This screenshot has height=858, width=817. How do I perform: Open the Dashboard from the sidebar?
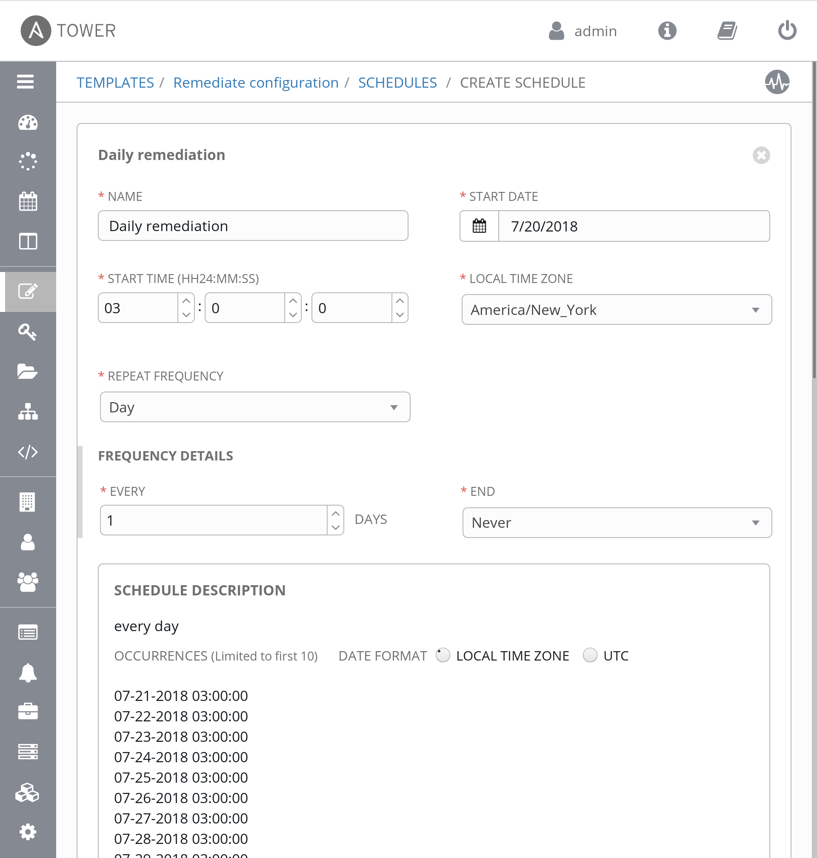click(x=27, y=123)
